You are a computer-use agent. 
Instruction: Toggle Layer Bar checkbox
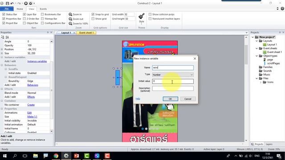[24, 14]
